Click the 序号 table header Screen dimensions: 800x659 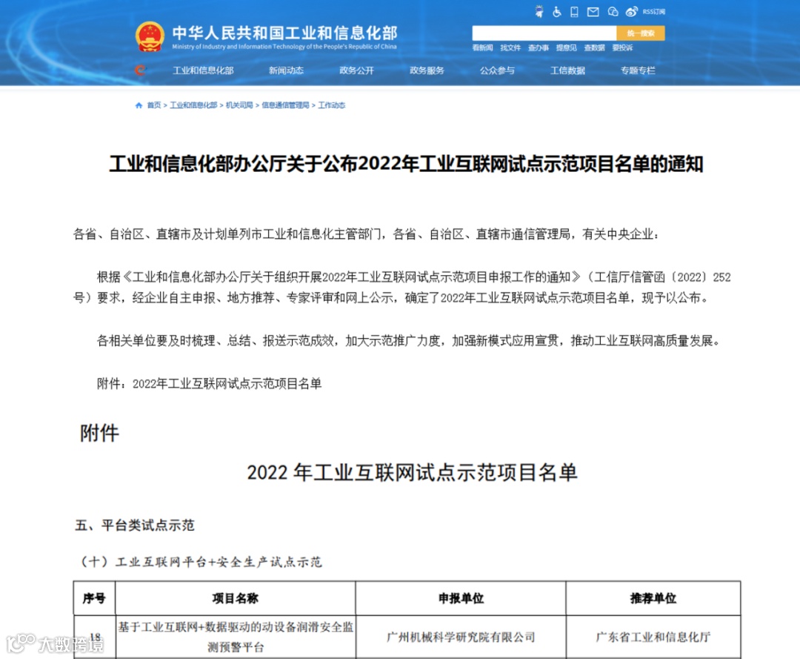tap(94, 598)
